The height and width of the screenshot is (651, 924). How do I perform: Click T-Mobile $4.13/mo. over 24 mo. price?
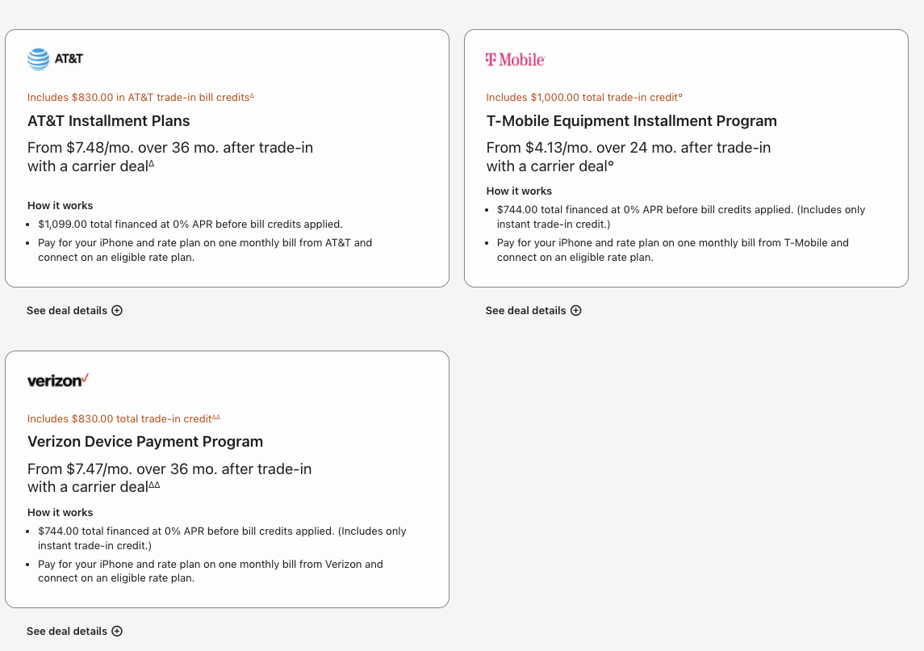tap(628, 148)
